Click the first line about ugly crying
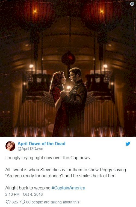Screen dimensions: 136x207 tap(48, 158)
